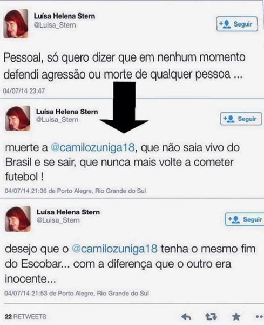Open the more options dots icon
This screenshot has height=325, width=264.
point(260,317)
